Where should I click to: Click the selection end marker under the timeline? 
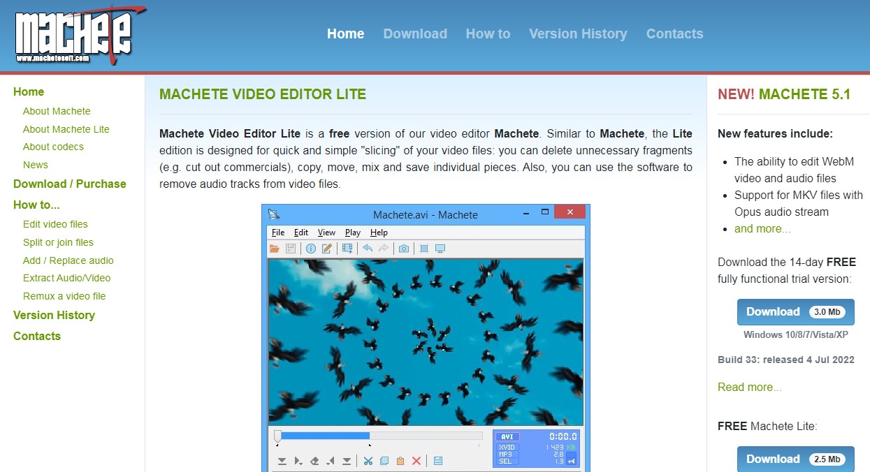[370, 445]
